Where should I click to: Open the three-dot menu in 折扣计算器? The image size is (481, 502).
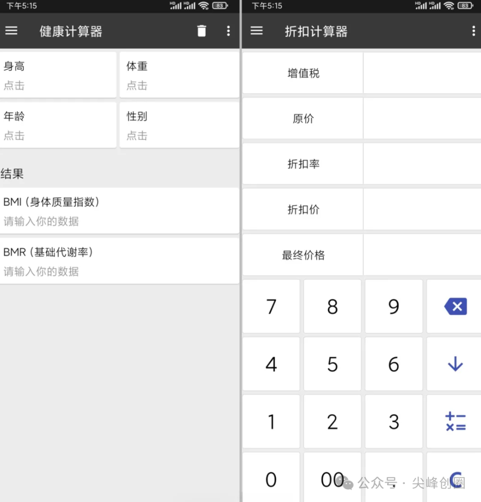coord(473,31)
